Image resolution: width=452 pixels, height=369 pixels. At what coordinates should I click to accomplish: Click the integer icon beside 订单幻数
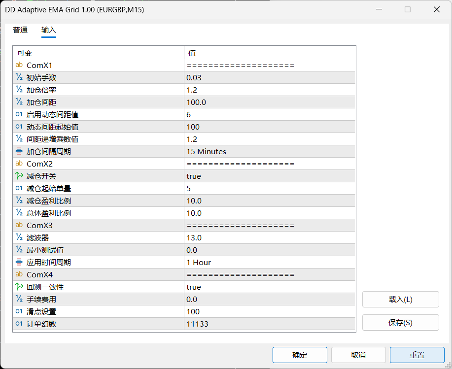[x=19, y=324]
